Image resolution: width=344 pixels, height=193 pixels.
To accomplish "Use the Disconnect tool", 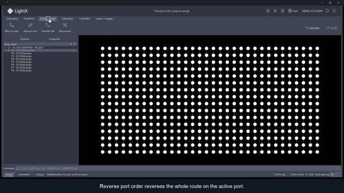I will [x=65, y=27].
